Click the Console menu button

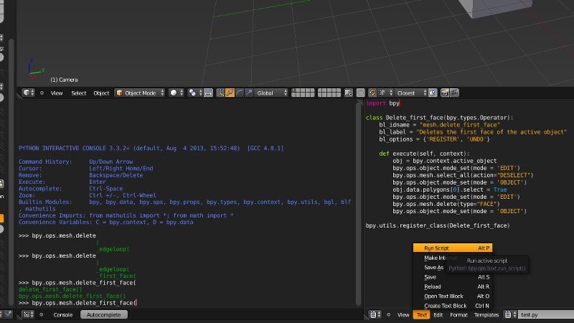pyautogui.click(x=63, y=315)
